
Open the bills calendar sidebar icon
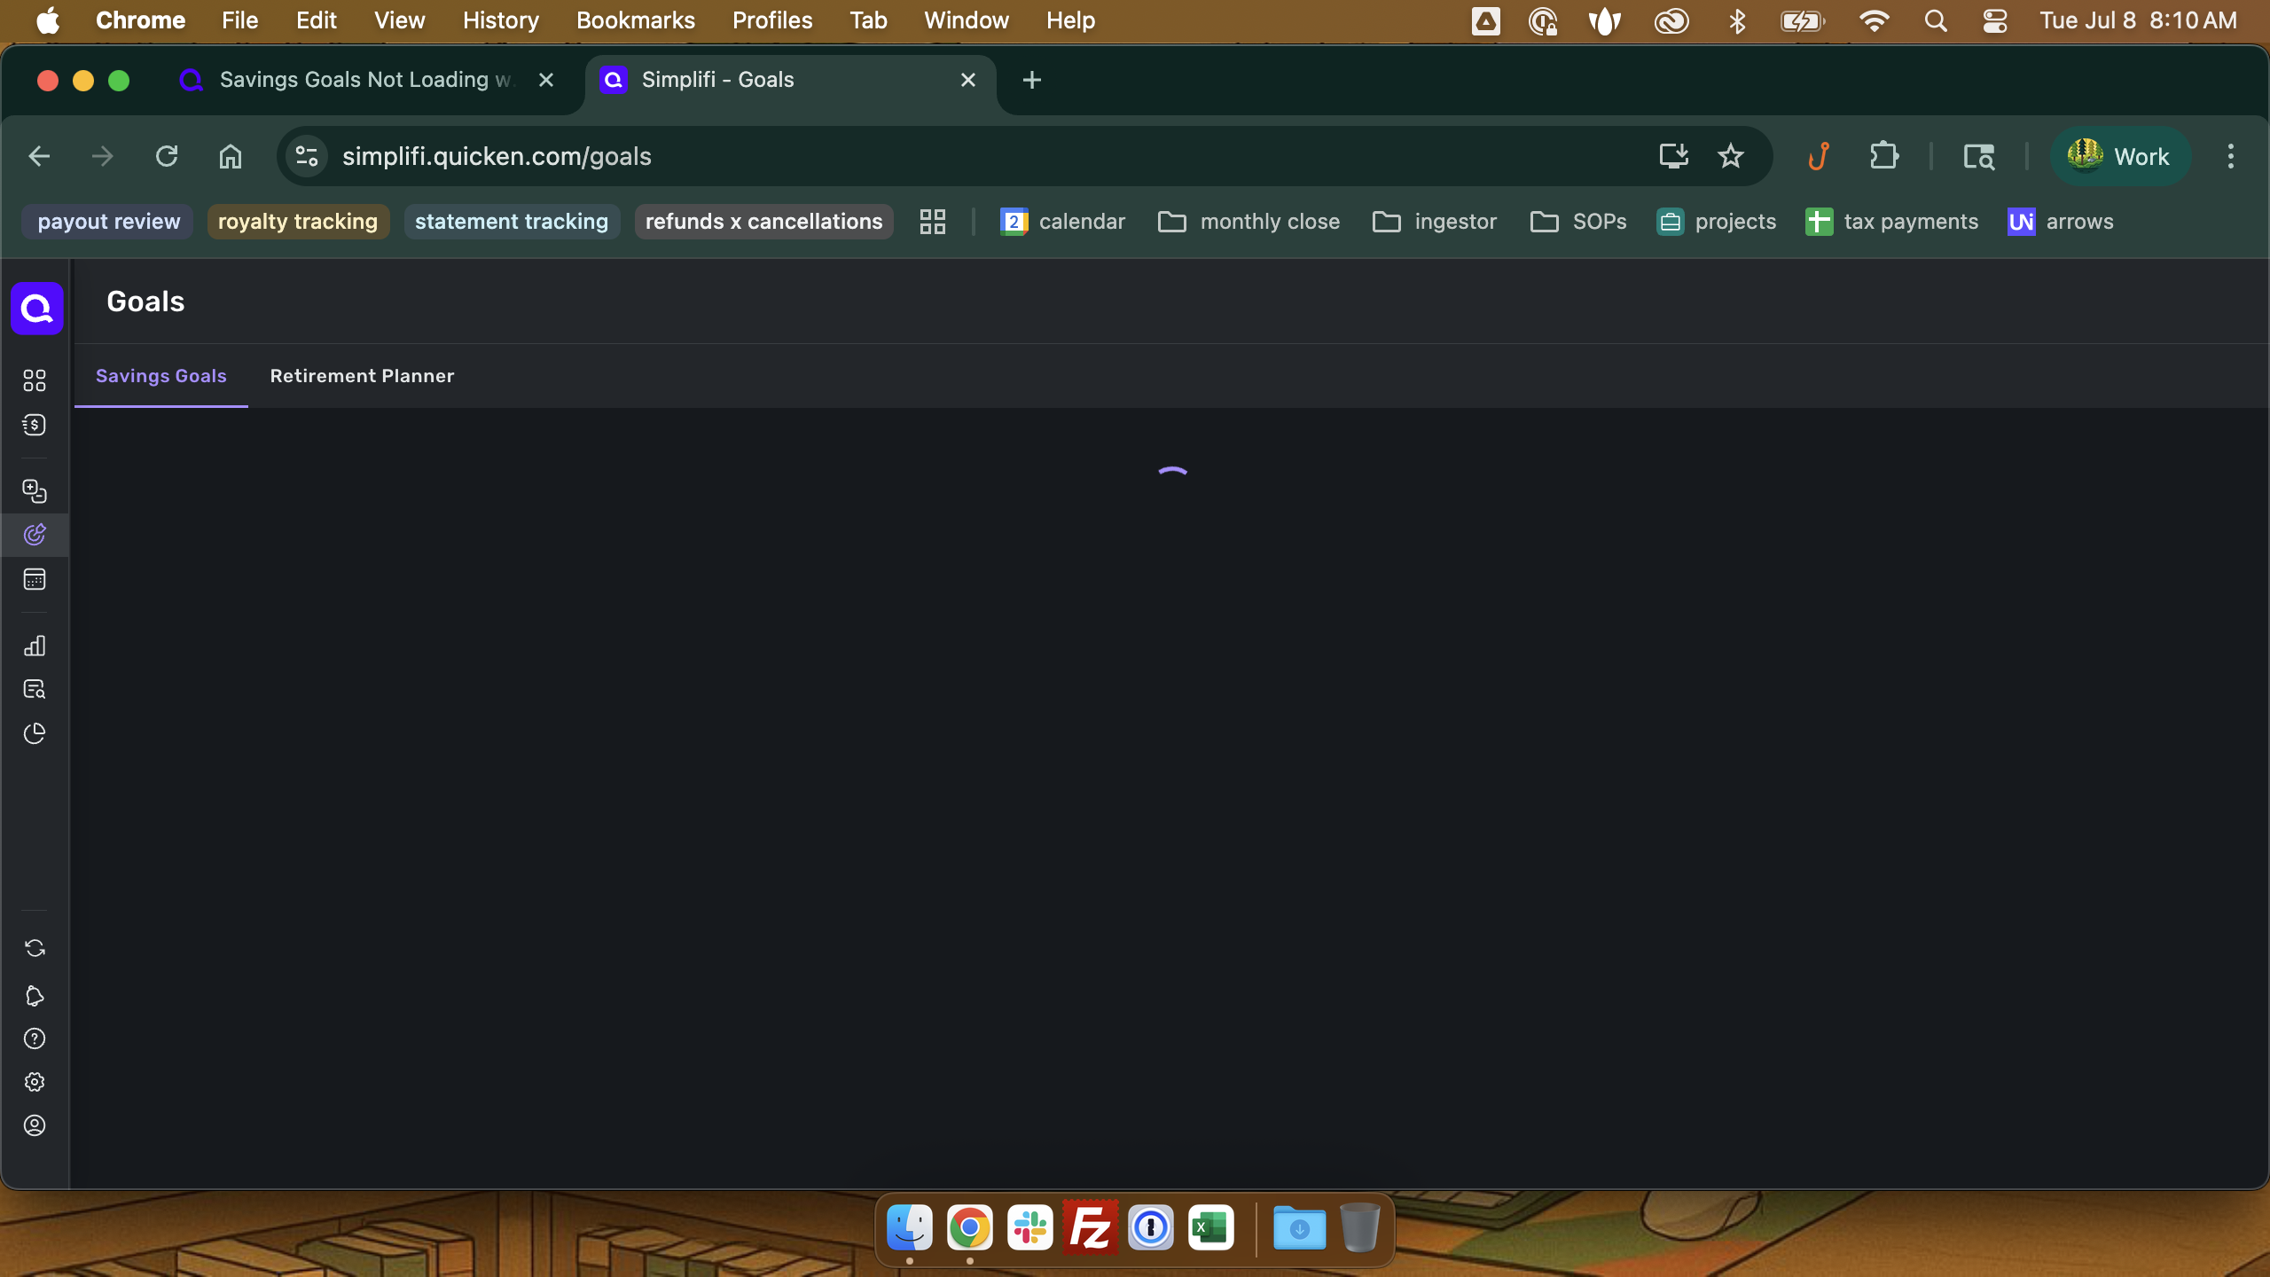pyautogui.click(x=35, y=580)
